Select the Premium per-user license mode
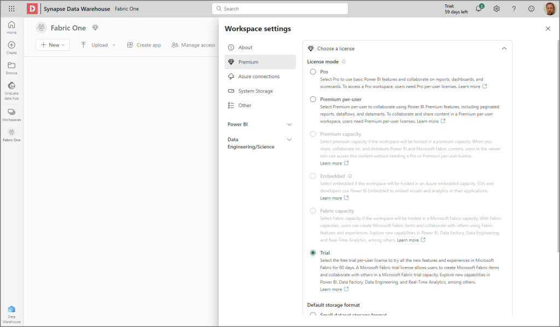This screenshot has width=560, height=327. pyautogui.click(x=313, y=99)
